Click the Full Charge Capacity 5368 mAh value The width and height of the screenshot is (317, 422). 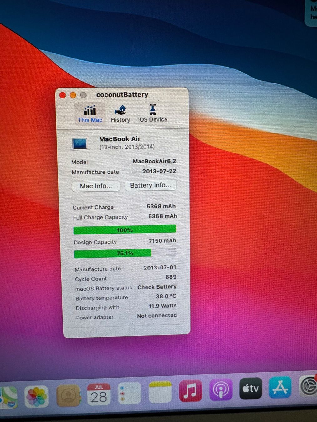[163, 216]
